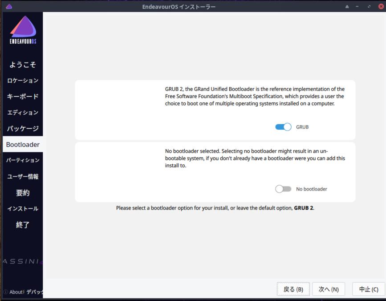Click the 'Please select a bootloader option' text

click(x=215, y=208)
